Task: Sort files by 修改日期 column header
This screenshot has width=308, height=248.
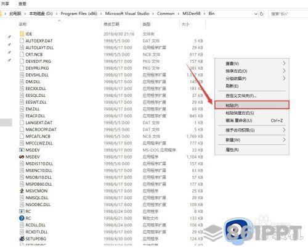Action: (111, 24)
